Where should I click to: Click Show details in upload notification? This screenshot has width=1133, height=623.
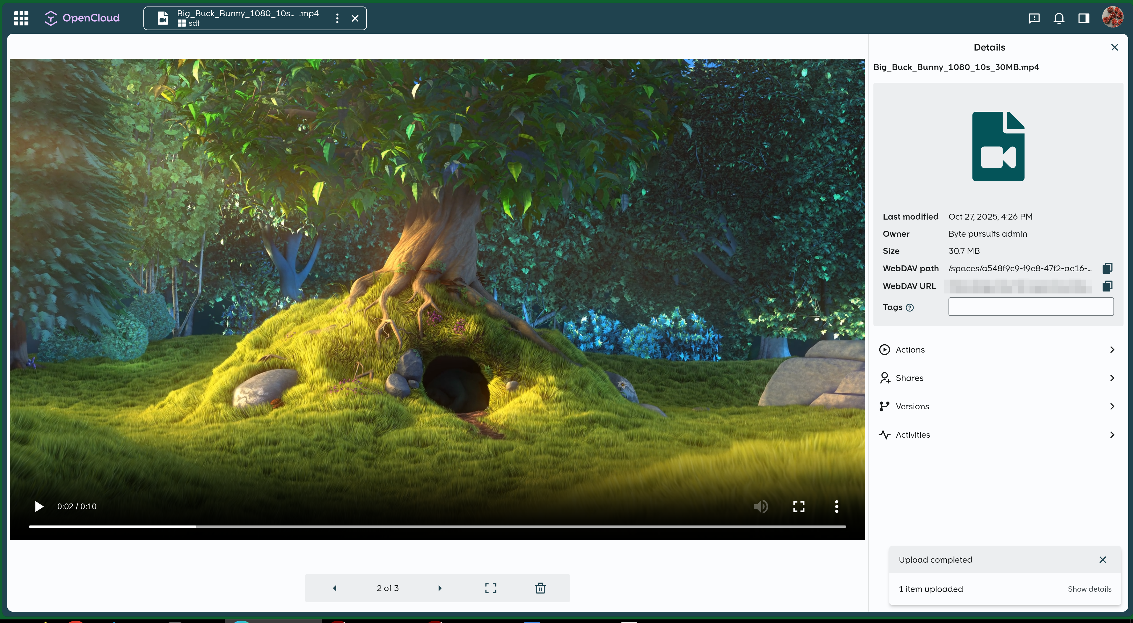pos(1090,589)
